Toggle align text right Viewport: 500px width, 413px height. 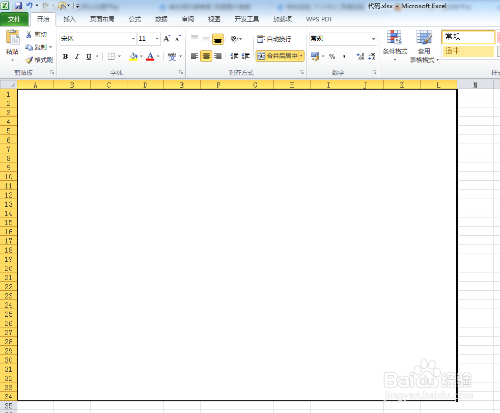coord(218,56)
